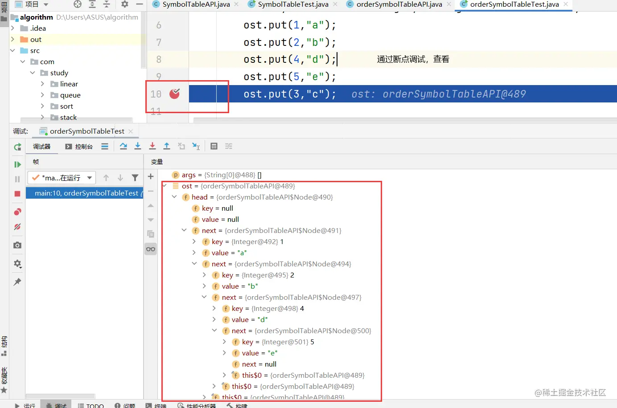Open Evaluate Expression calculator icon
The width and height of the screenshot is (617, 408).
pyautogui.click(x=214, y=146)
